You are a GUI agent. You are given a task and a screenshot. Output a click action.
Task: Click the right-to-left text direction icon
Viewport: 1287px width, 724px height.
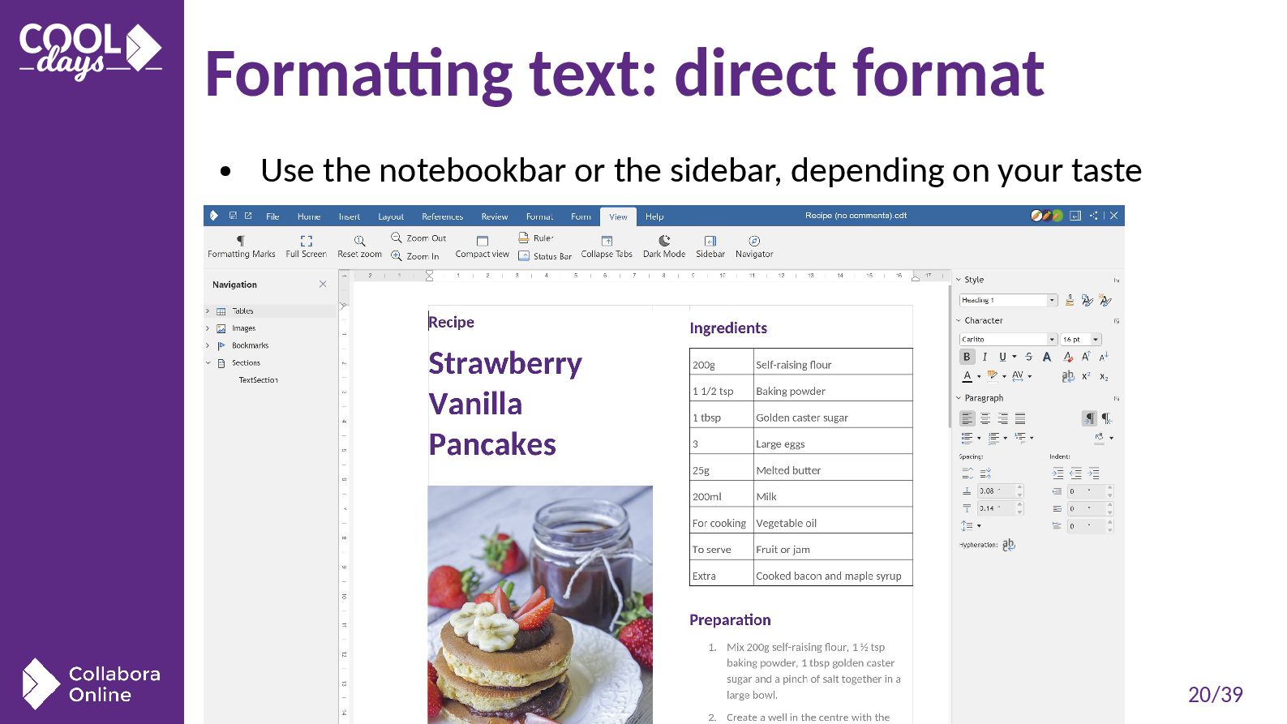point(1107,418)
